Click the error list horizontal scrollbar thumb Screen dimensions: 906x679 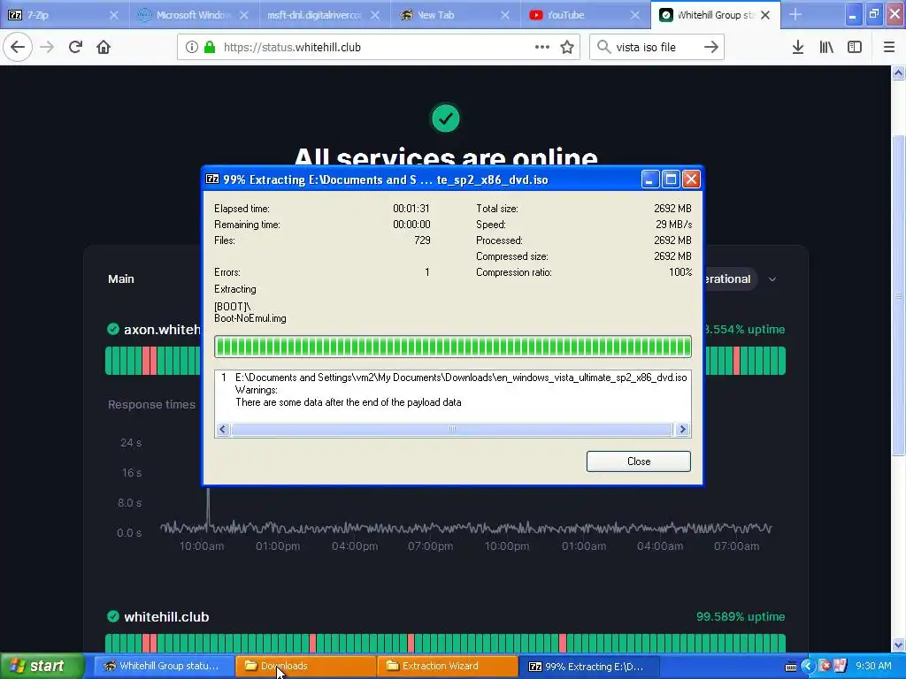coord(452,429)
